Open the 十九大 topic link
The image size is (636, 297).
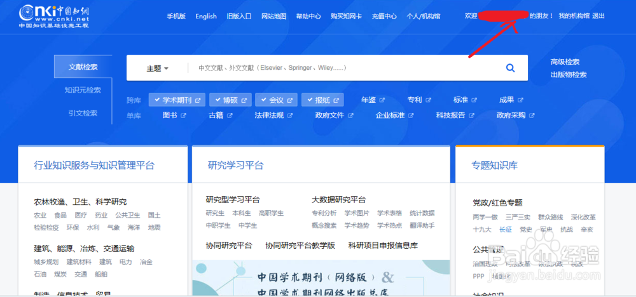coord(482,230)
